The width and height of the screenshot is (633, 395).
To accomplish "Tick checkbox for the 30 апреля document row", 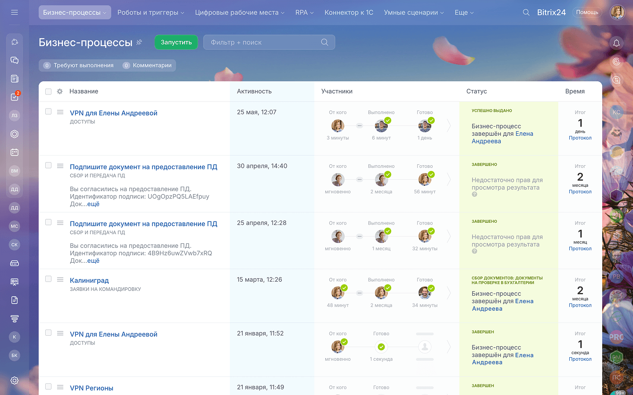I will click(48, 165).
